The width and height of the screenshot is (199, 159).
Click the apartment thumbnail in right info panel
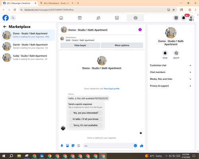(x=171, y=33)
